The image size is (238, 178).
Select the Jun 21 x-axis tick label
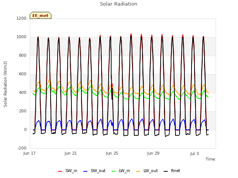(x=71, y=154)
